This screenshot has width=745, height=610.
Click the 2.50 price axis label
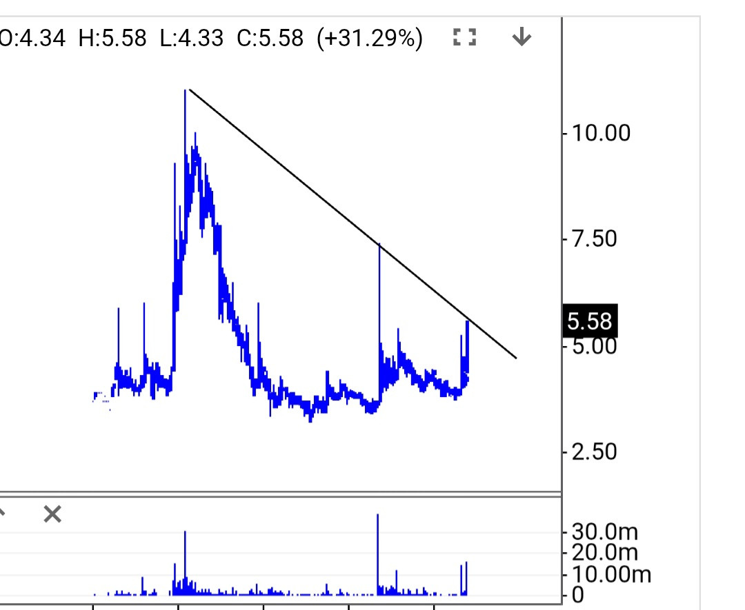pyautogui.click(x=595, y=452)
